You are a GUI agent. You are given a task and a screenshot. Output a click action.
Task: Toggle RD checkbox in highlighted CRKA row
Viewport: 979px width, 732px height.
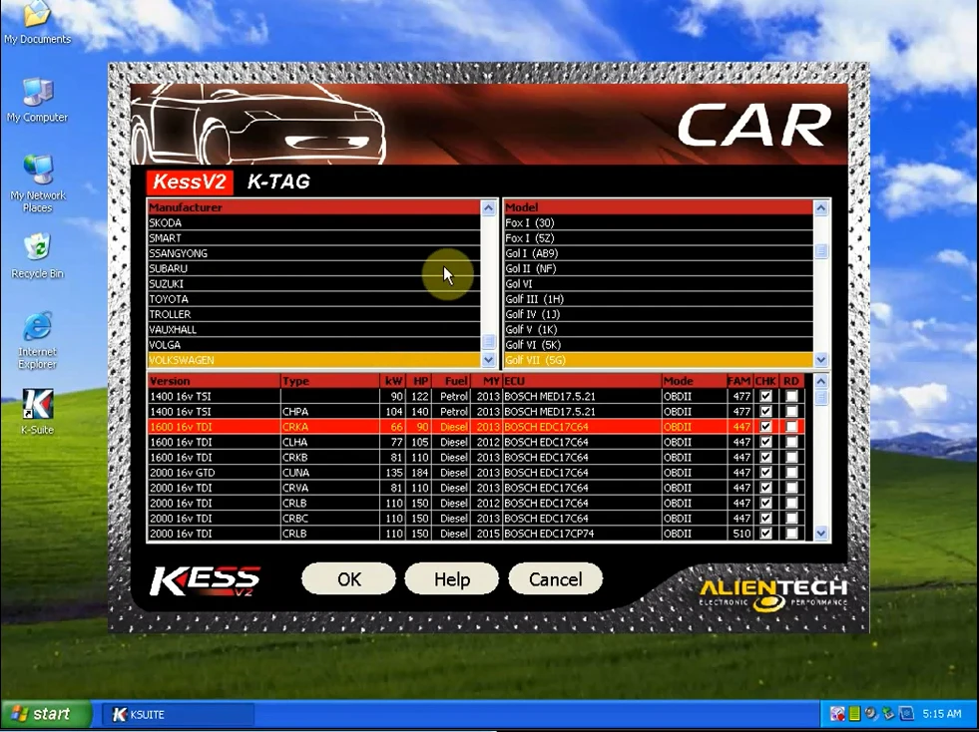[x=791, y=426]
